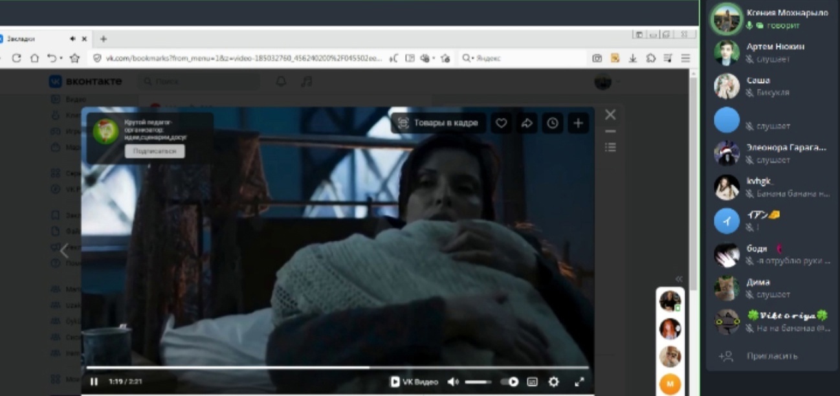Click the browser undo/back arrow dropdown
Image resolution: width=840 pixels, height=396 pixels.
coord(53,58)
